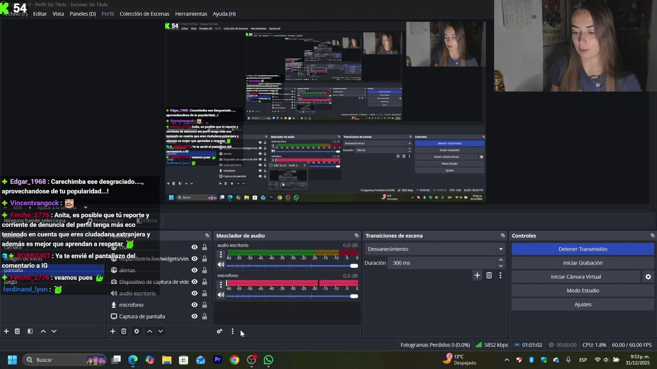Viewport: 657px width, 369px height.
Task: Expand hidden system tray icons
Action: [x=507, y=360]
